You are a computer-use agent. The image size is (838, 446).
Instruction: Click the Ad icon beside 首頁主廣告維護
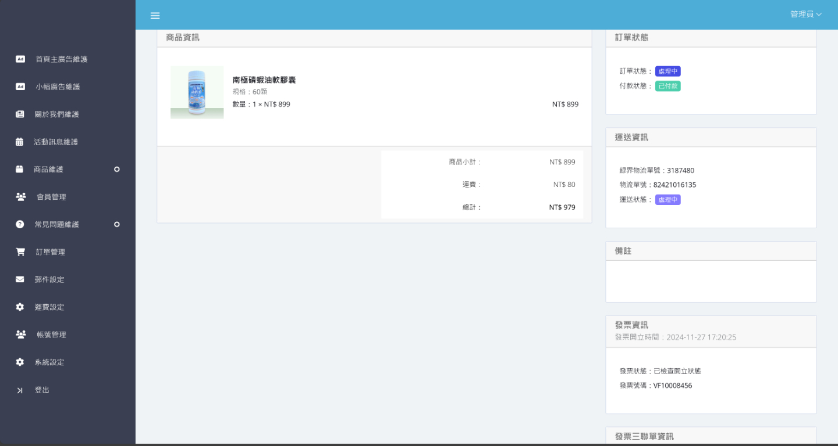[20, 59]
